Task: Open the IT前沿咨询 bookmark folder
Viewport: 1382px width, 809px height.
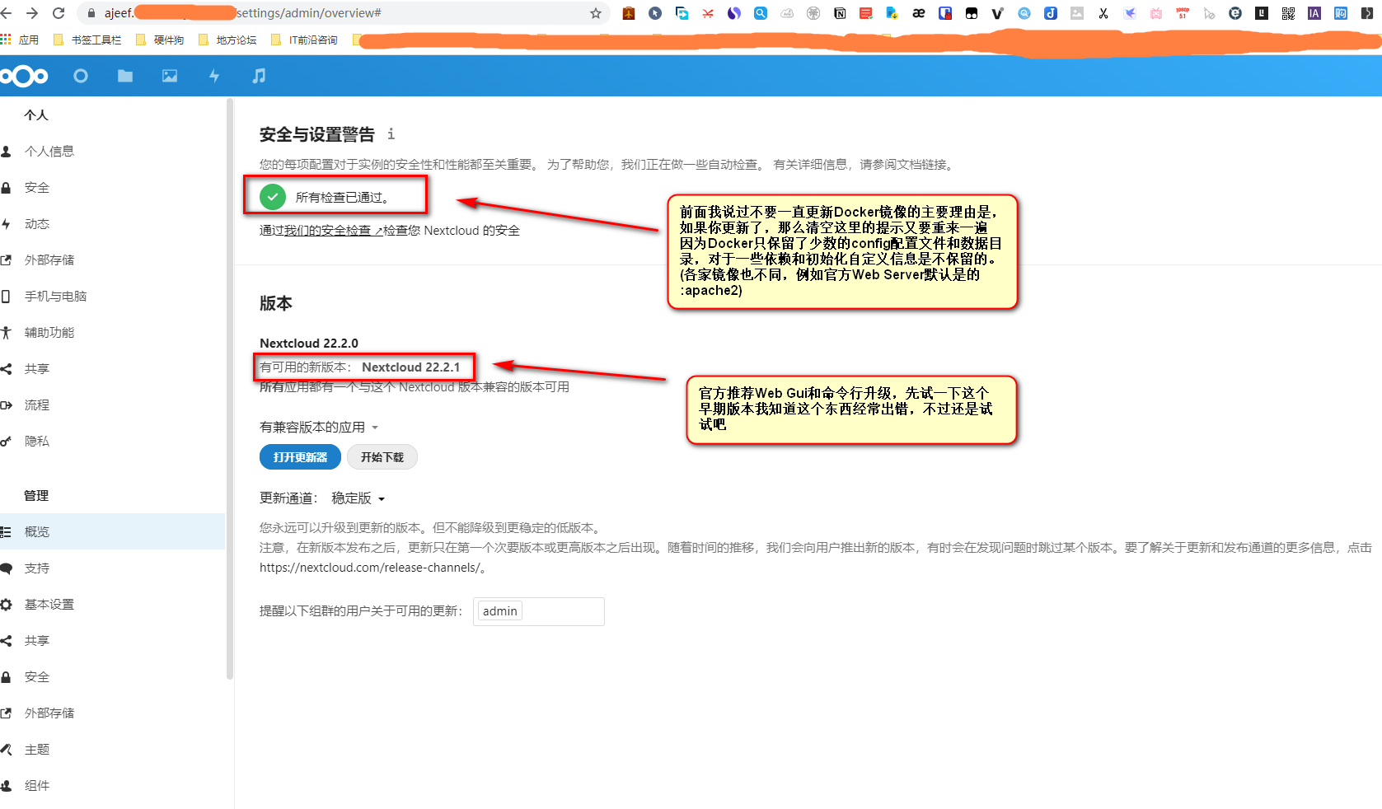Action: click(x=304, y=40)
